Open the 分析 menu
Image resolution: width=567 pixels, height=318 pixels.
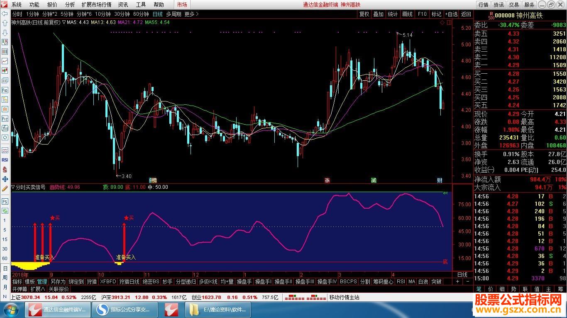(70, 5)
